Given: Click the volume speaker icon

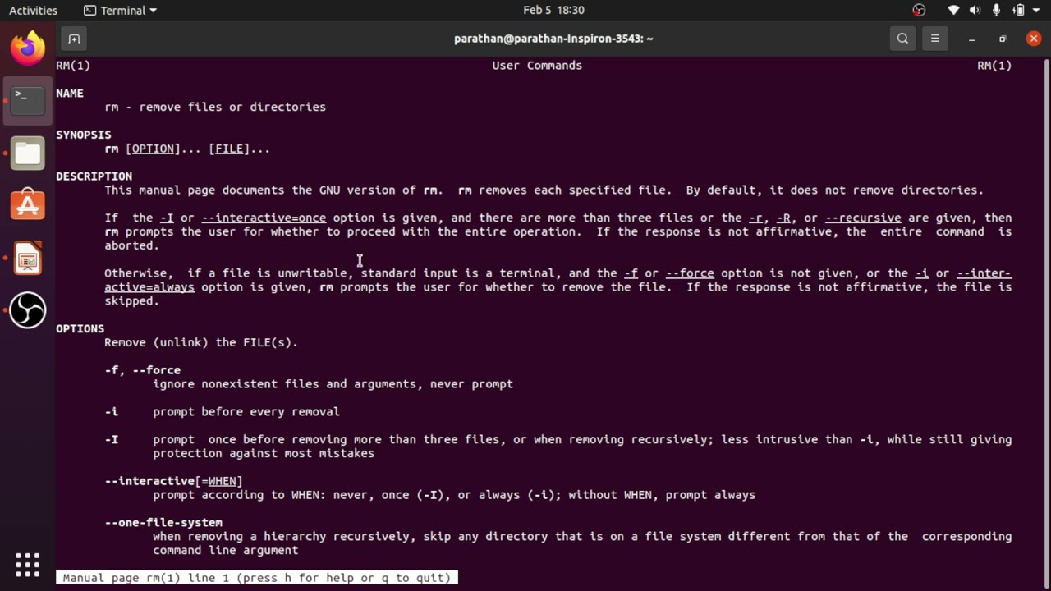Looking at the screenshot, I should tap(975, 11).
